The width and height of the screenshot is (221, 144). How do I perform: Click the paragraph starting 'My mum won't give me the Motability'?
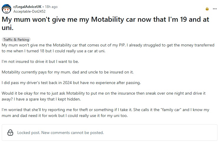[108, 48]
